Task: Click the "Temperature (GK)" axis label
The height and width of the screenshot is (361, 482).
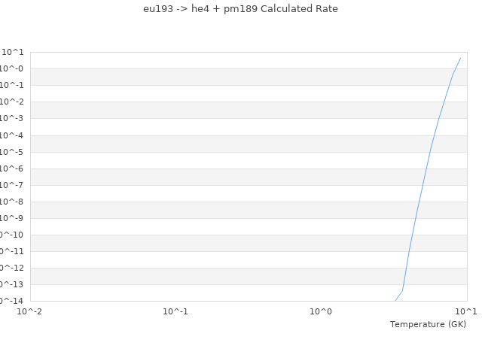Action: coord(428,324)
